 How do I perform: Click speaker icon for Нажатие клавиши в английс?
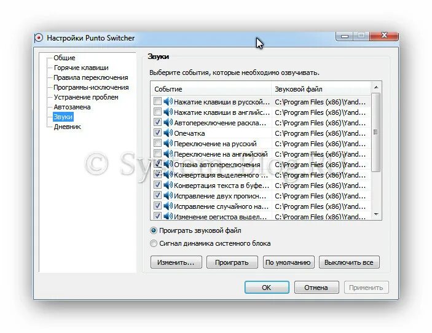pyautogui.click(x=168, y=112)
